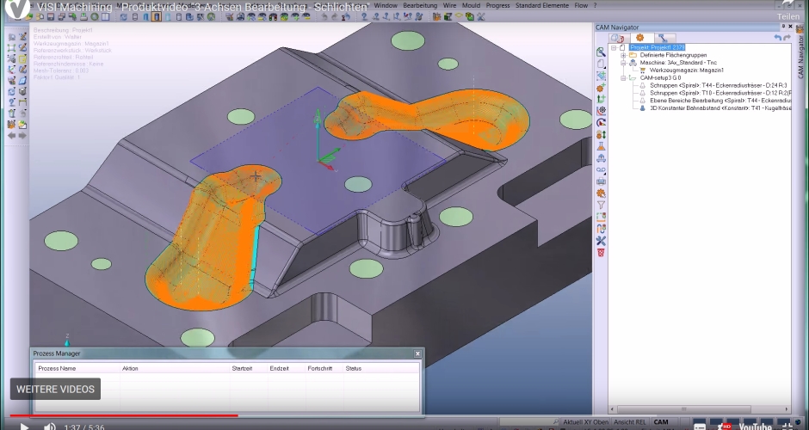Open the Progress menu
This screenshot has height=430, width=809.
point(498,6)
